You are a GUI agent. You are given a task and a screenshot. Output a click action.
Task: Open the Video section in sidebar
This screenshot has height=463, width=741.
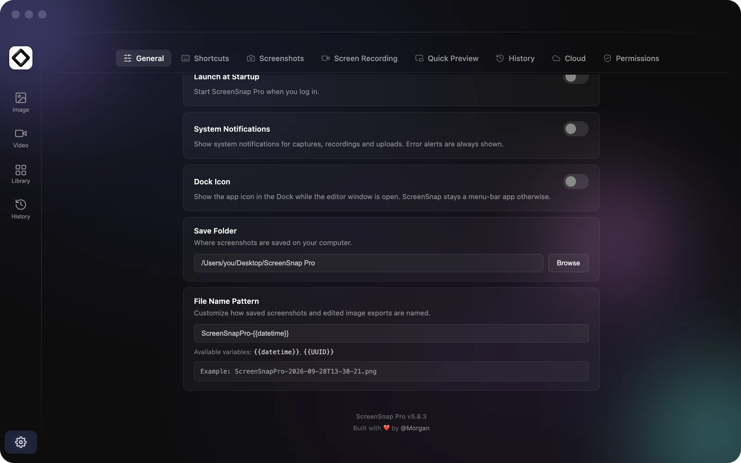21,138
